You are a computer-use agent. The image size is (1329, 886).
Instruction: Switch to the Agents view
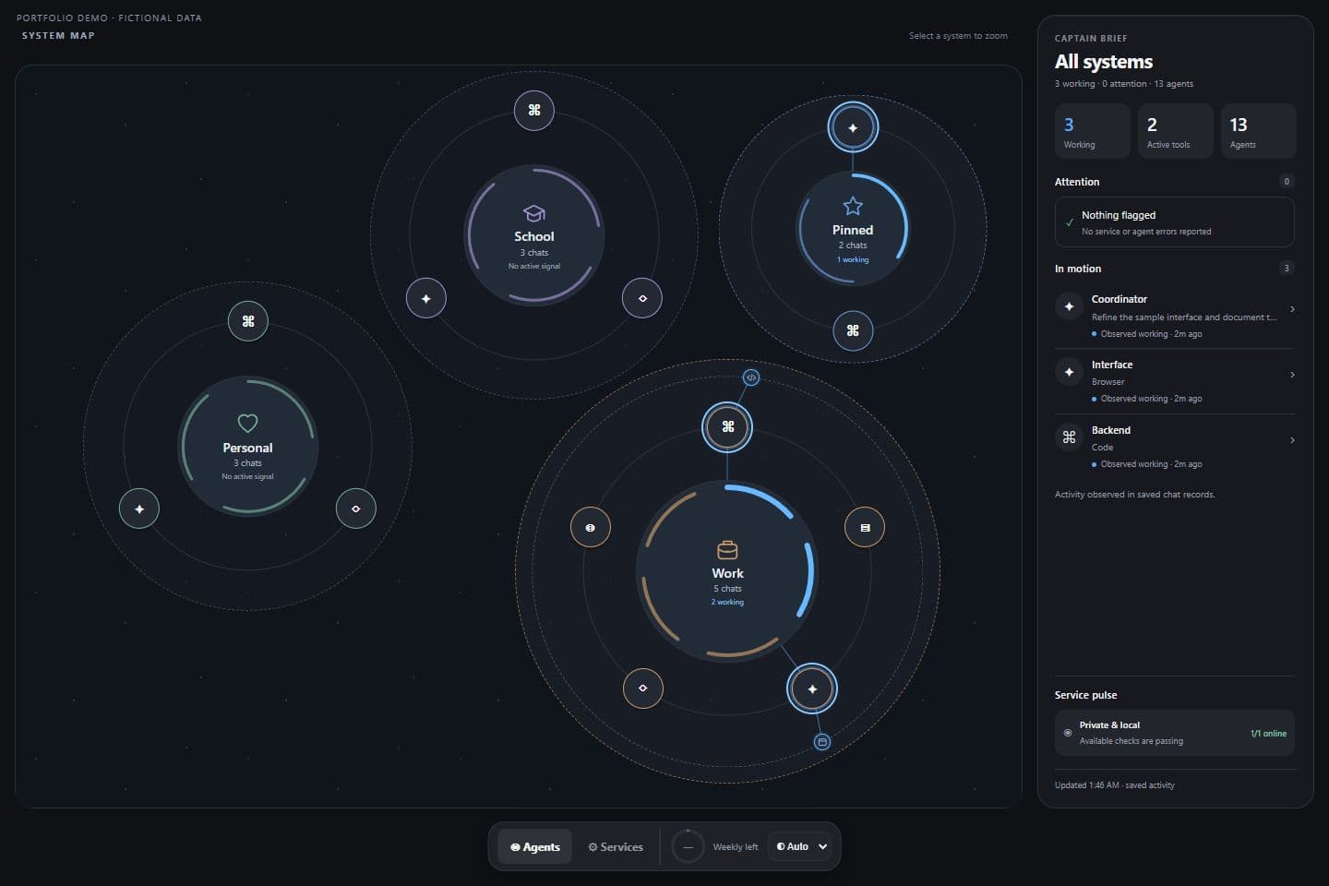[535, 846]
